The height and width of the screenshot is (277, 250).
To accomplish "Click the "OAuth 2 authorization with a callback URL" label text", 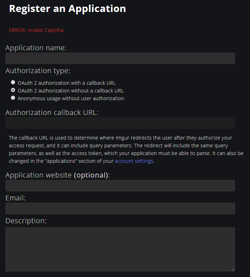I will point(67,83).
